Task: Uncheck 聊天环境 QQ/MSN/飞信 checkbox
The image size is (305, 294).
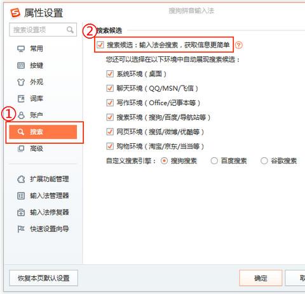Action: click(x=110, y=88)
